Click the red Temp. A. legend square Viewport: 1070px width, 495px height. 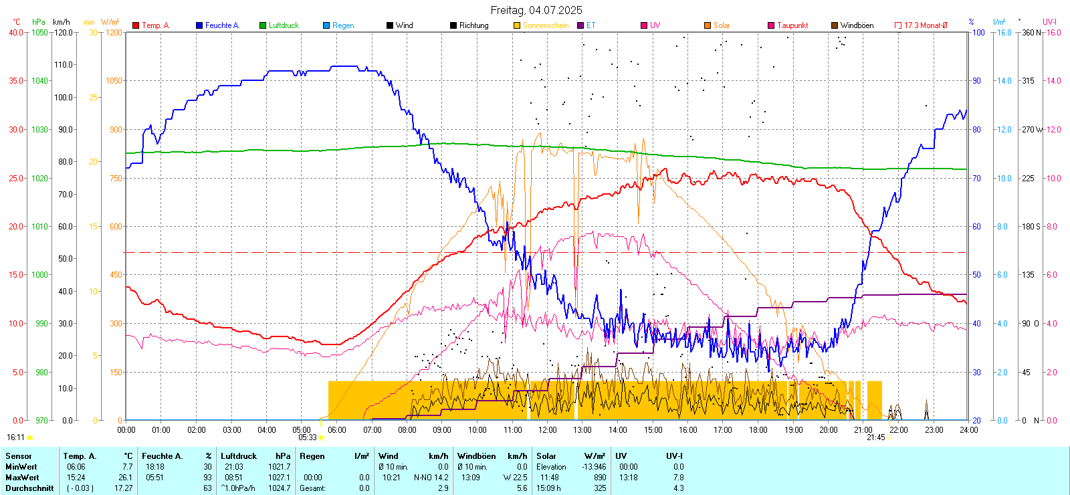[136, 25]
